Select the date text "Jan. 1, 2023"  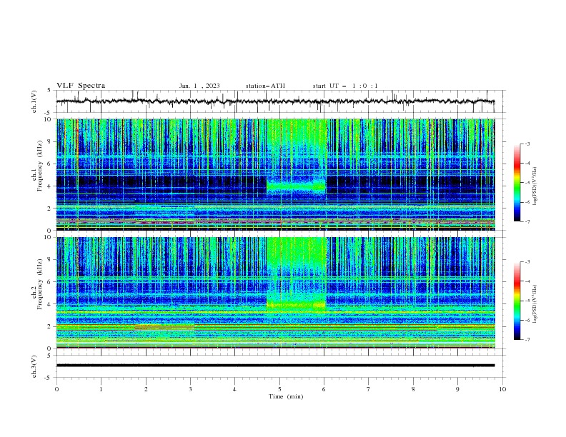click(199, 86)
